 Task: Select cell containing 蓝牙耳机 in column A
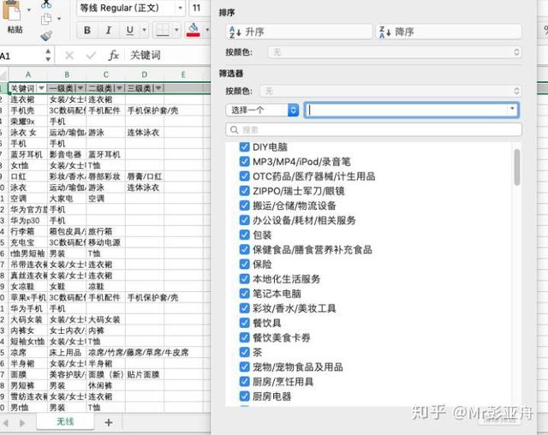click(28, 154)
